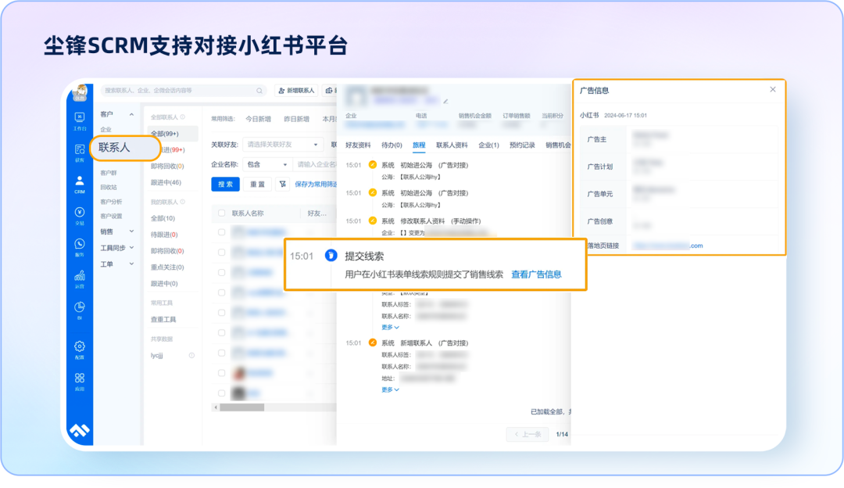Select the 重点关注(0) filter
The image size is (844, 488).
(167, 267)
